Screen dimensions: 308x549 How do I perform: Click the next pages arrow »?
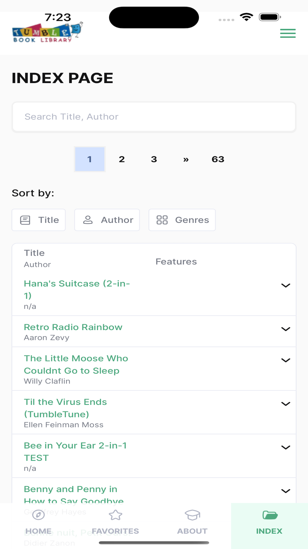186,159
